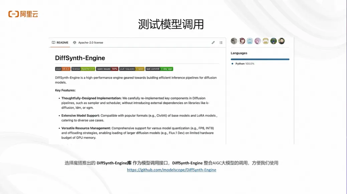347x194 pixels.
Task: Click the slide title 测试模型调用
Action: tap(171, 24)
